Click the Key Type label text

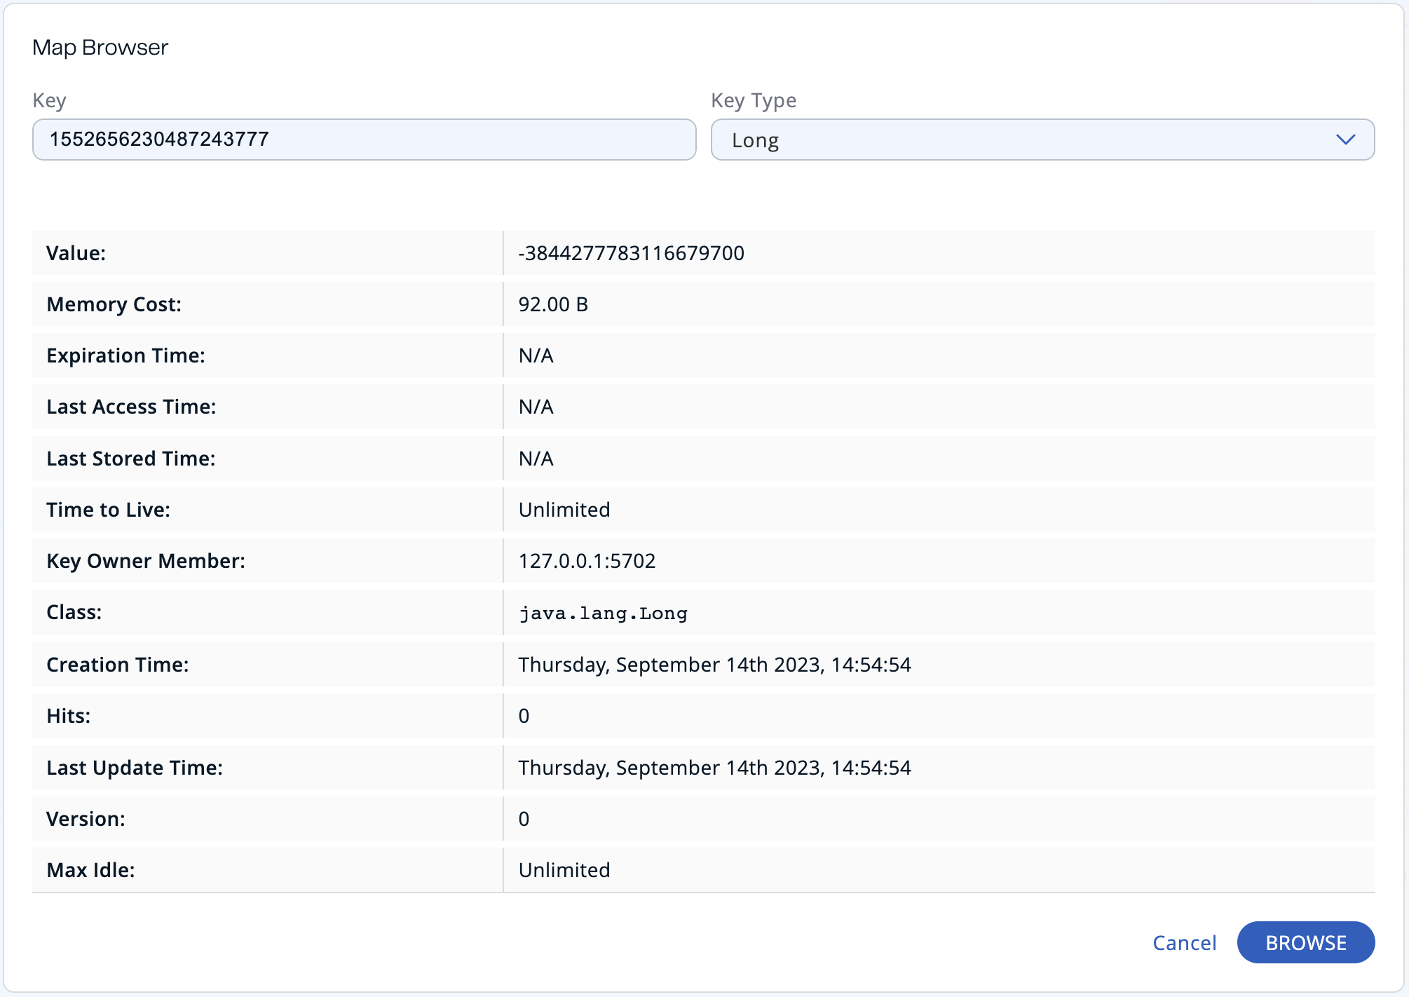click(x=754, y=100)
